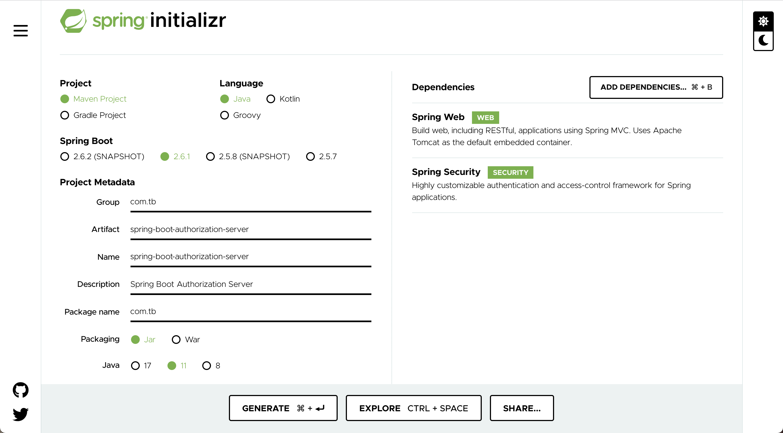
Task: Edit the Description text field
Action: (x=251, y=285)
